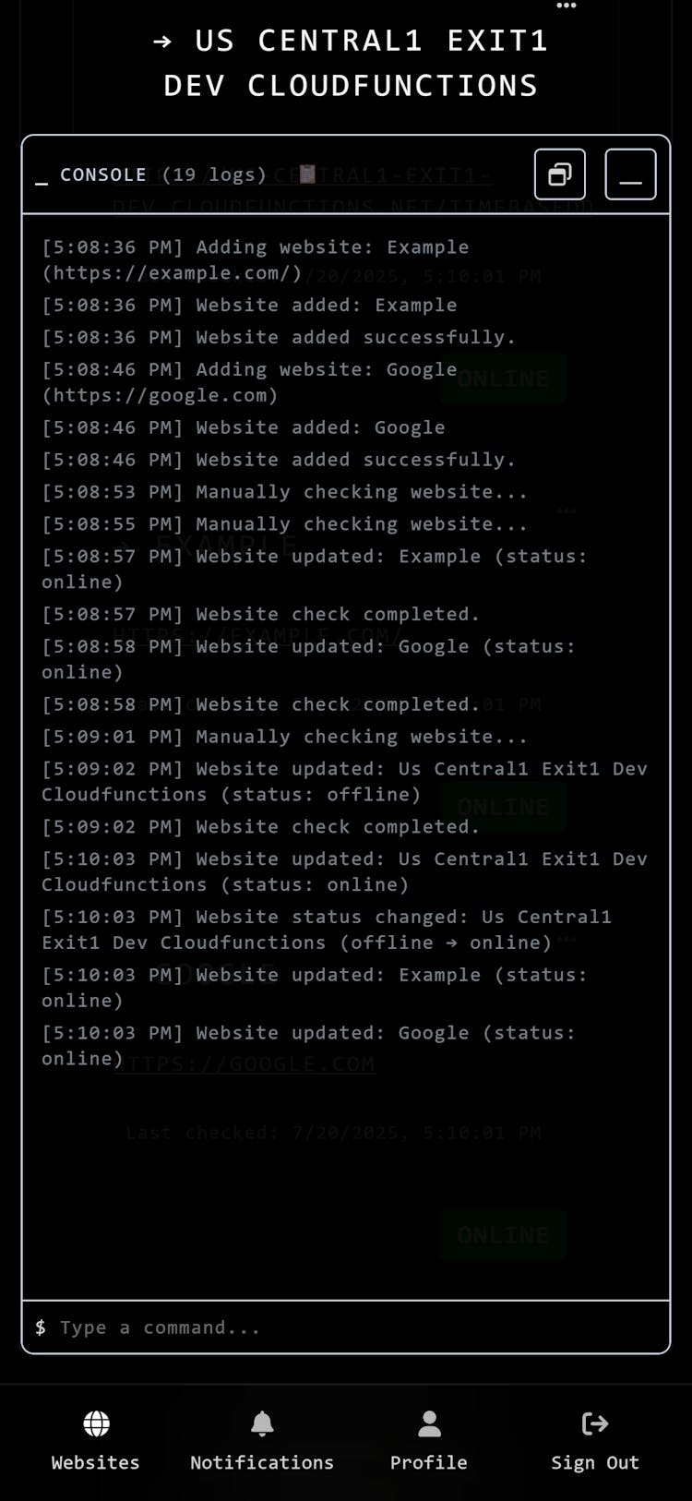Click the clipboard icon beside the log count
The image size is (692, 1501).
pos(307,174)
